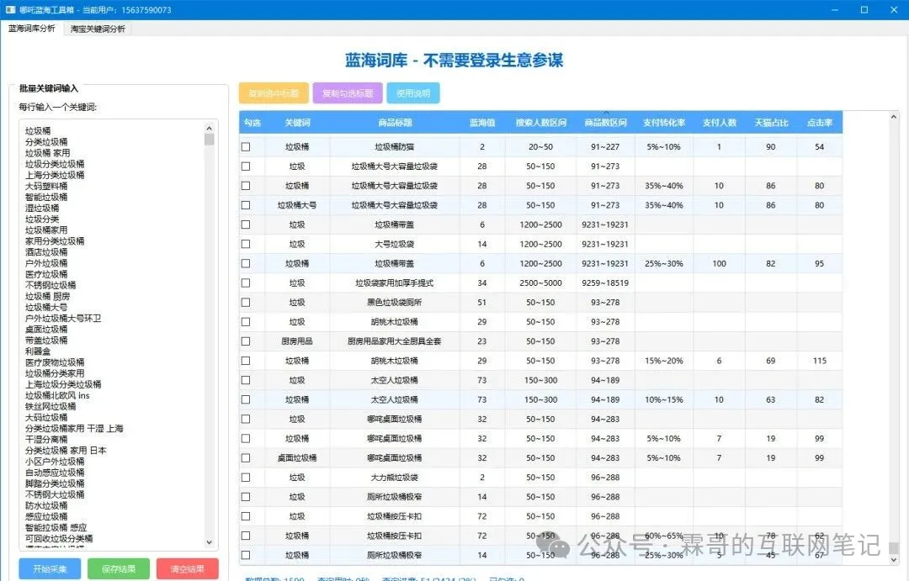Sort table by 蓝海值 column
Screen dimensions: 909x581
[x=482, y=123]
